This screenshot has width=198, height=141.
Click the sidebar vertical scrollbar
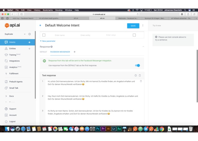(x=35, y=65)
